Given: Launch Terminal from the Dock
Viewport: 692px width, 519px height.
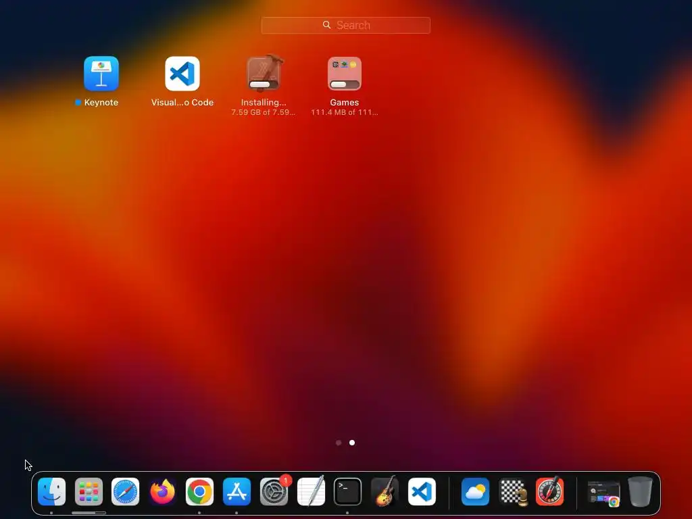Looking at the screenshot, I should (x=347, y=491).
